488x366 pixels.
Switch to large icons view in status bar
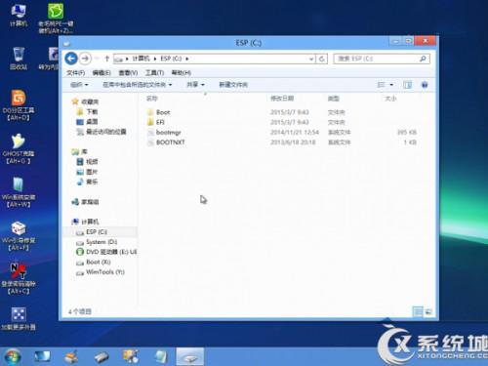coord(428,311)
